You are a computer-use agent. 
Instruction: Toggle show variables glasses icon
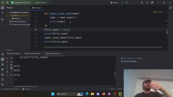(x=11, y=68)
